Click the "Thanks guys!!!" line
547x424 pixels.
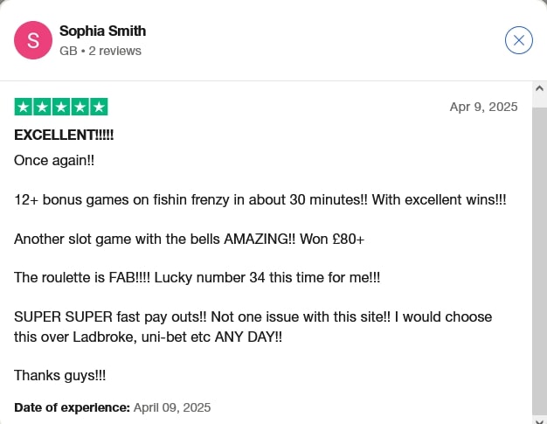click(x=60, y=375)
